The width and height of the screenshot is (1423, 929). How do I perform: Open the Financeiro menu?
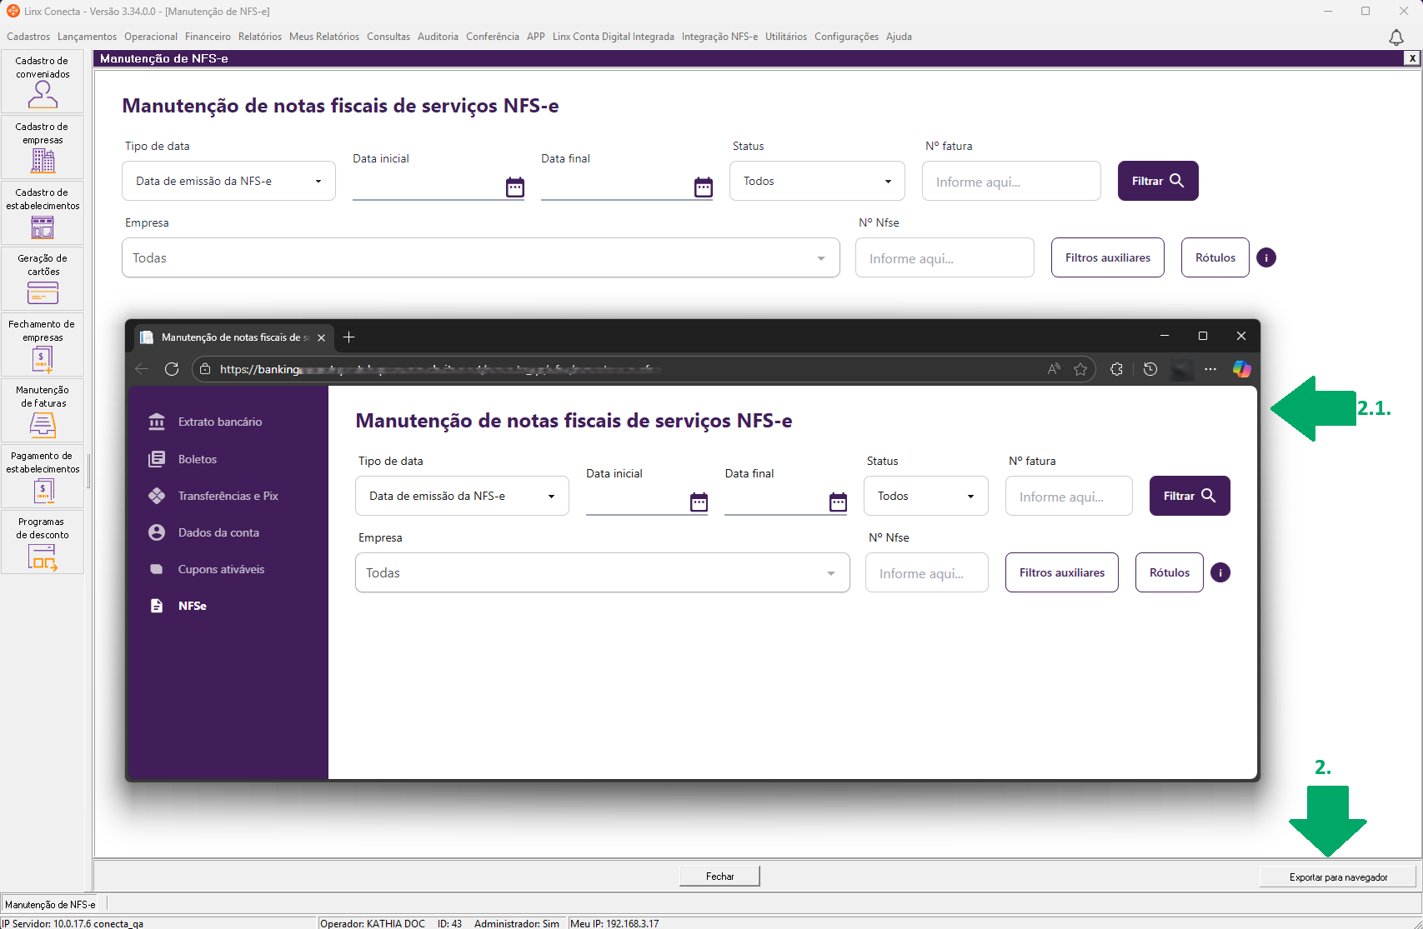click(208, 37)
